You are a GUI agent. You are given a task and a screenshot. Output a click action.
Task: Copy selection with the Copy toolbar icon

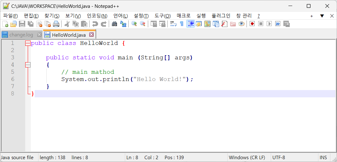tap(76, 24)
